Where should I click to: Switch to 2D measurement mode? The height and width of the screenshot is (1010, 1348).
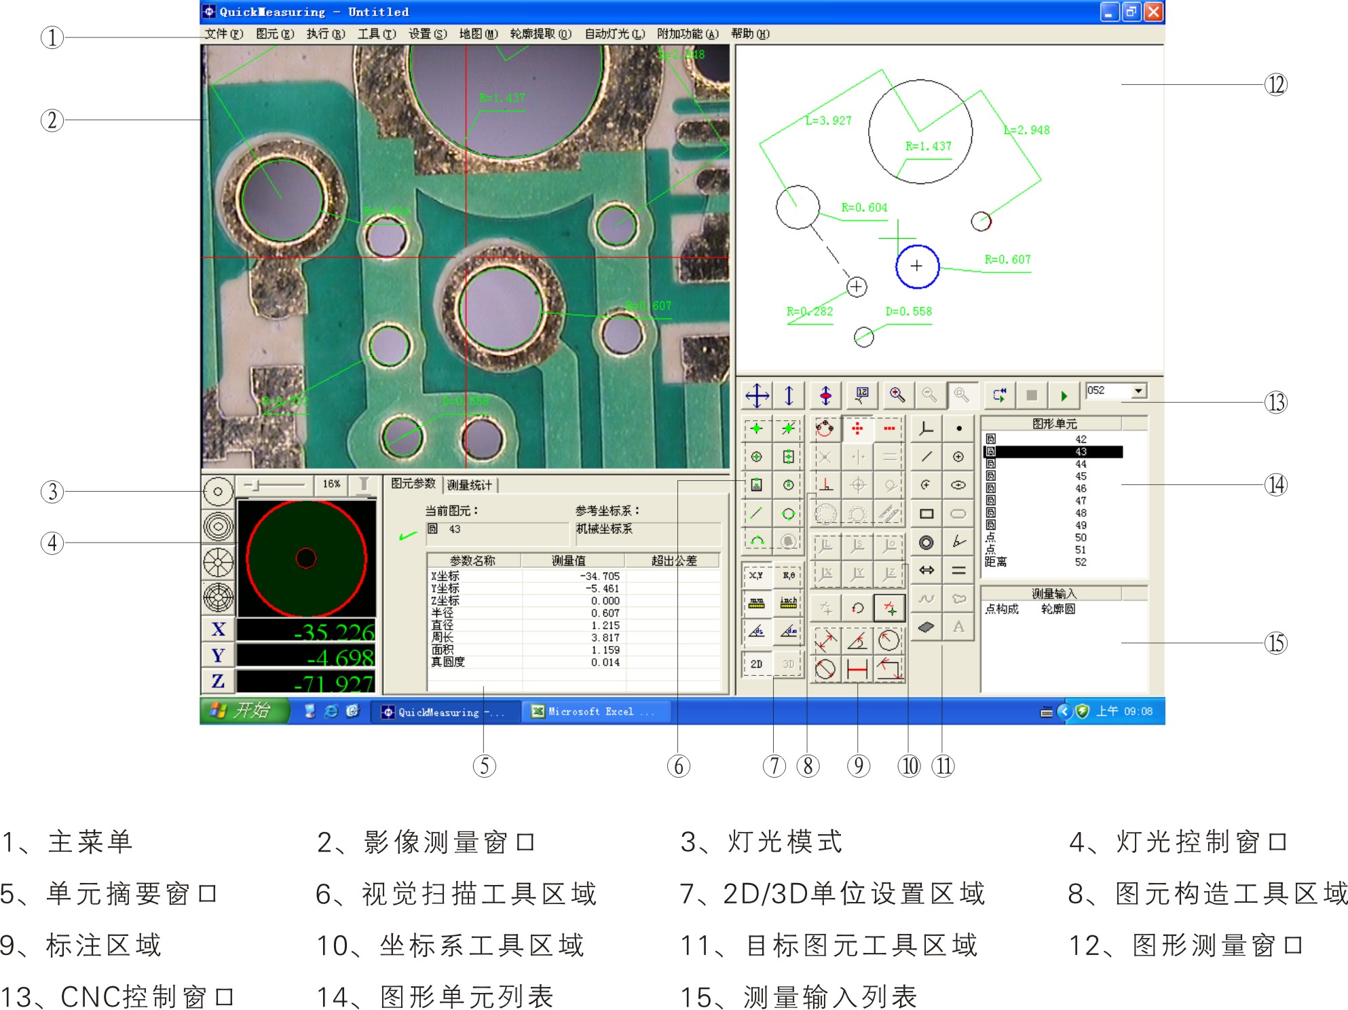click(x=756, y=664)
